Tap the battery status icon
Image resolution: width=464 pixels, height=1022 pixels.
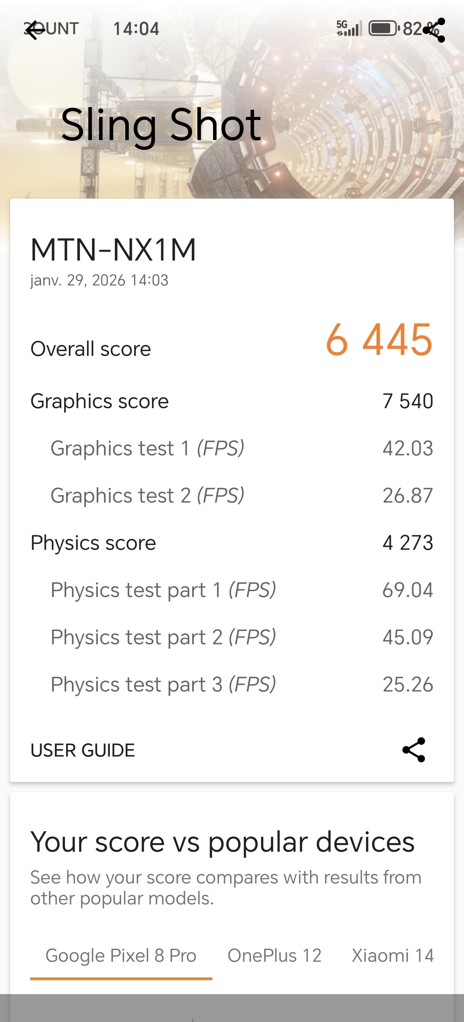click(383, 29)
